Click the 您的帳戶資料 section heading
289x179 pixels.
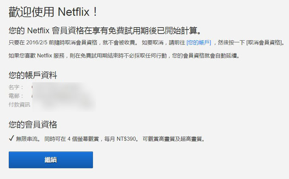coord(33,76)
